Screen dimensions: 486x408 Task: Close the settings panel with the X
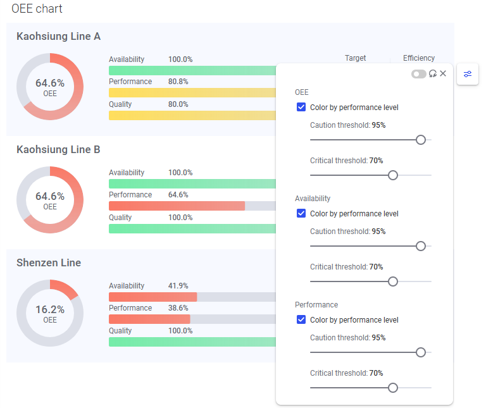443,73
